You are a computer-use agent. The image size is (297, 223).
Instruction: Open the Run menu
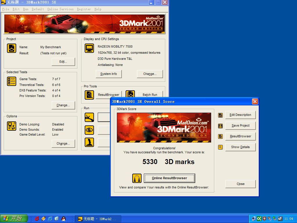pyautogui.click(x=26, y=9)
